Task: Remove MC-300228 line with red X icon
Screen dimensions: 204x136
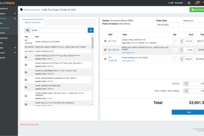Action: coord(105,50)
